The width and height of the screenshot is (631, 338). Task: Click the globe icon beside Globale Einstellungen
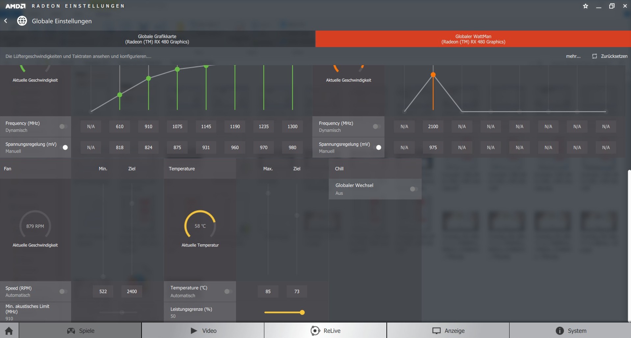22,21
